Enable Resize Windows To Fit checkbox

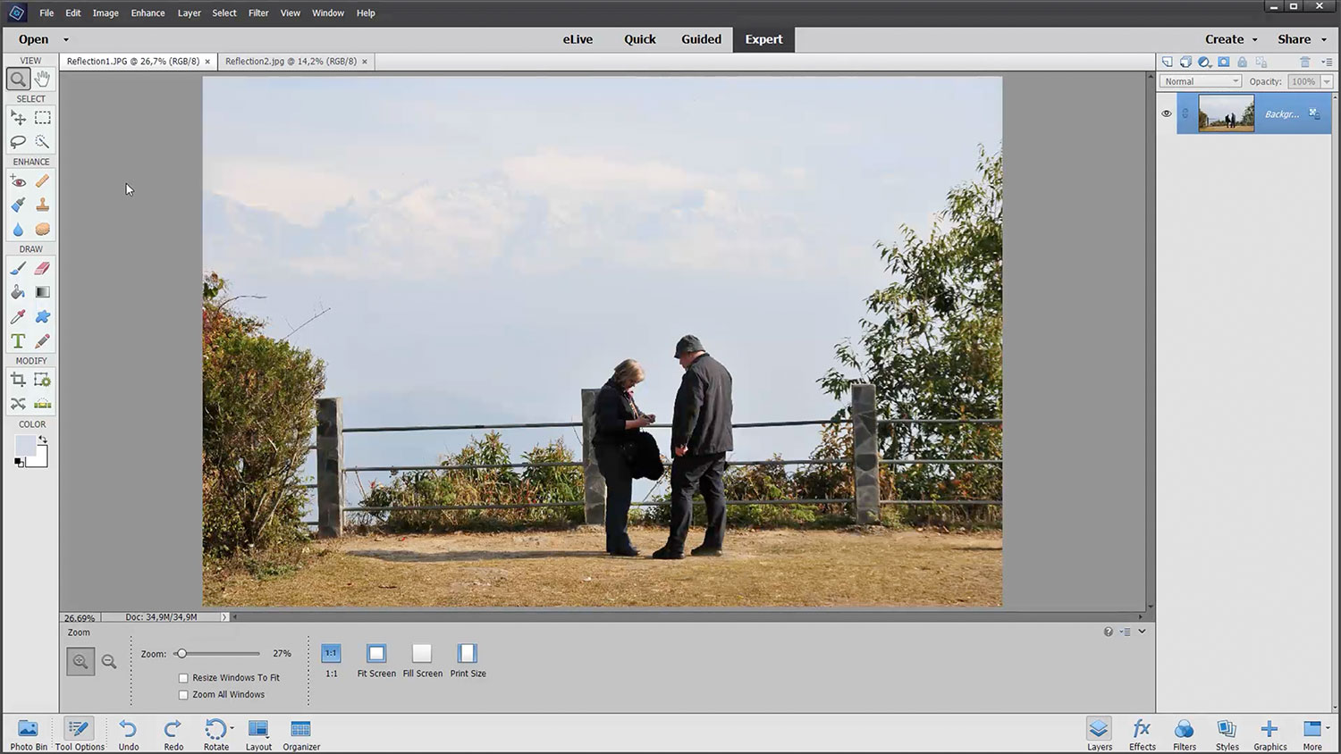pyautogui.click(x=183, y=678)
